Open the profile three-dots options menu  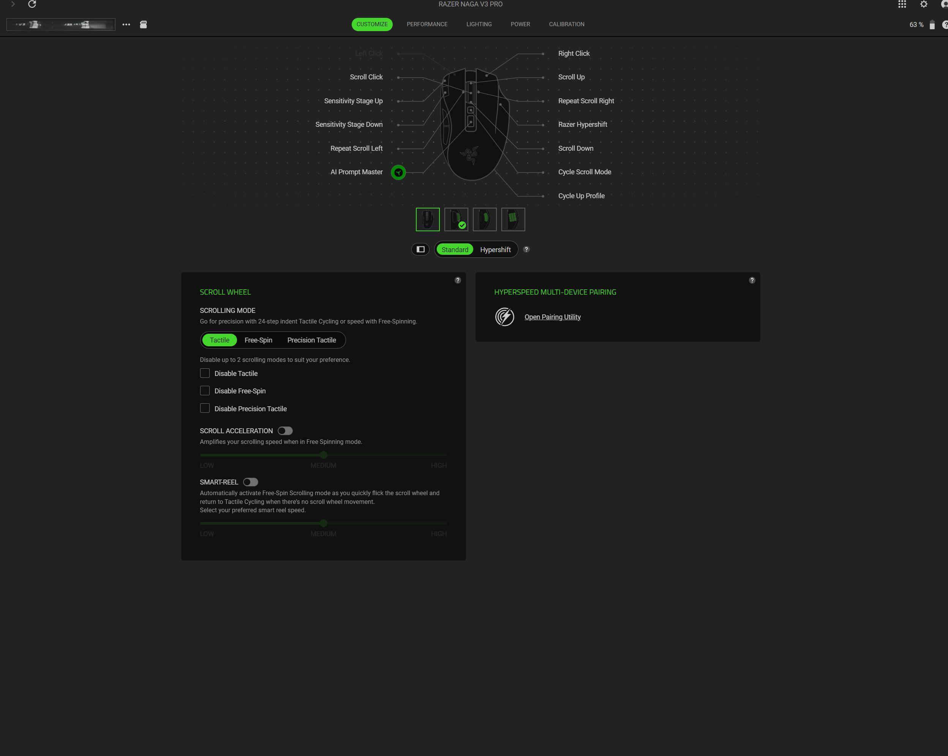pyautogui.click(x=126, y=25)
